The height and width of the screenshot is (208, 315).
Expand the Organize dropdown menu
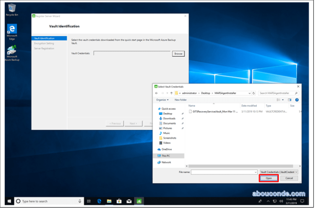[162, 100]
